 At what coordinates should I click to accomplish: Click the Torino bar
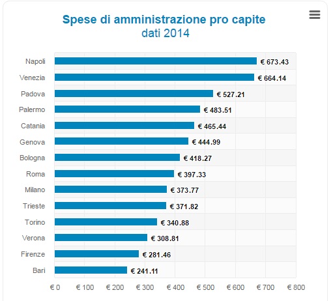(x=106, y=222)
